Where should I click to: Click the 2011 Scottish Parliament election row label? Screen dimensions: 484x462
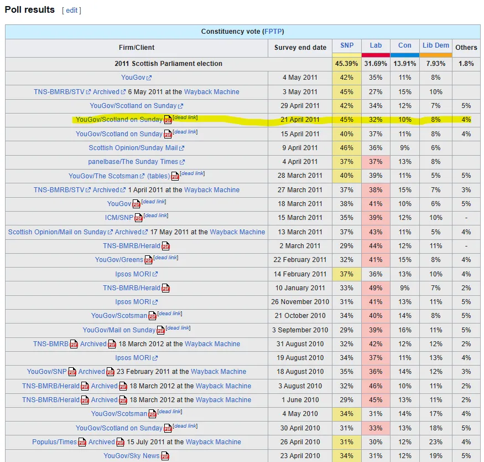pyautogui.click(x=169, y=64)
